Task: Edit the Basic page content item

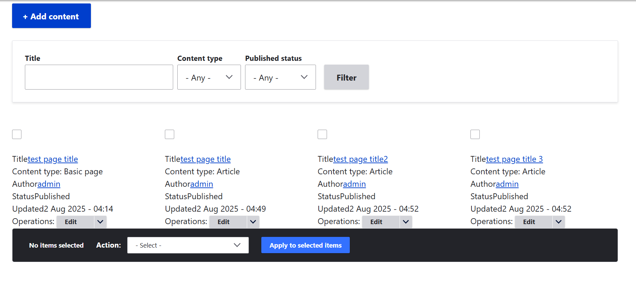Action: [71, 222]
